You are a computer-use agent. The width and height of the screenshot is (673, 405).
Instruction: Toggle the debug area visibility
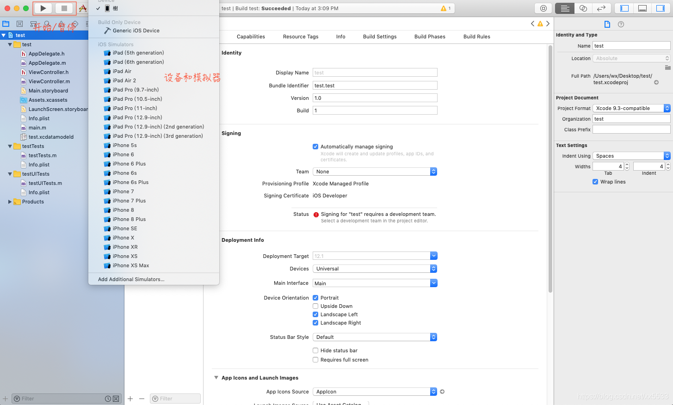(x=642, y=8)
